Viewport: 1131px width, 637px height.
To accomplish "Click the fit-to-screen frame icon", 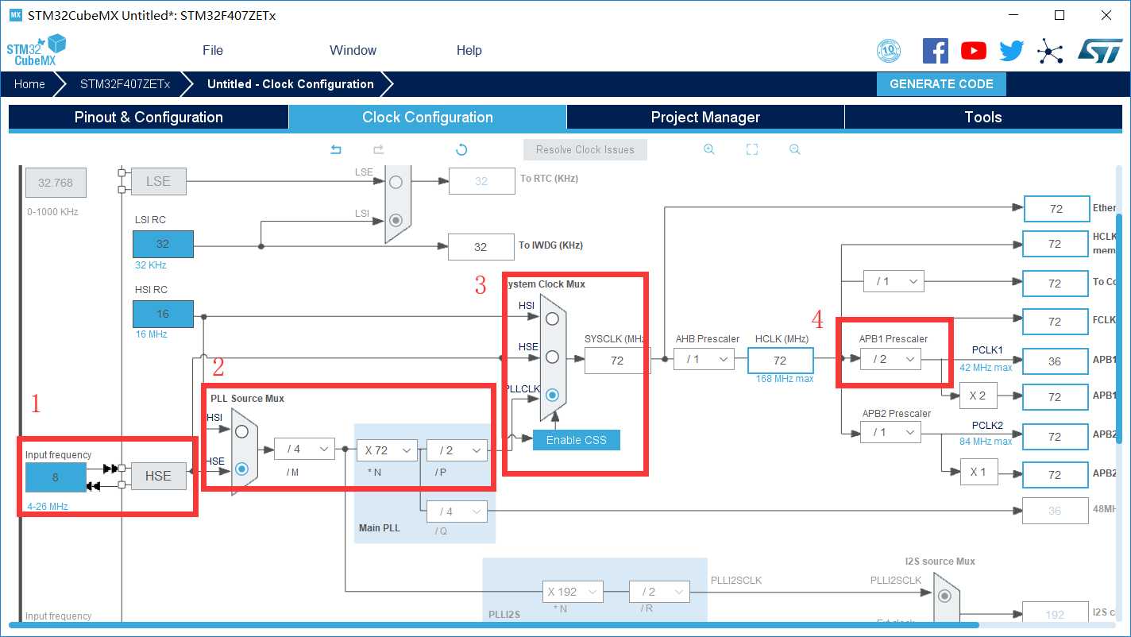I will tap(752, 149).
